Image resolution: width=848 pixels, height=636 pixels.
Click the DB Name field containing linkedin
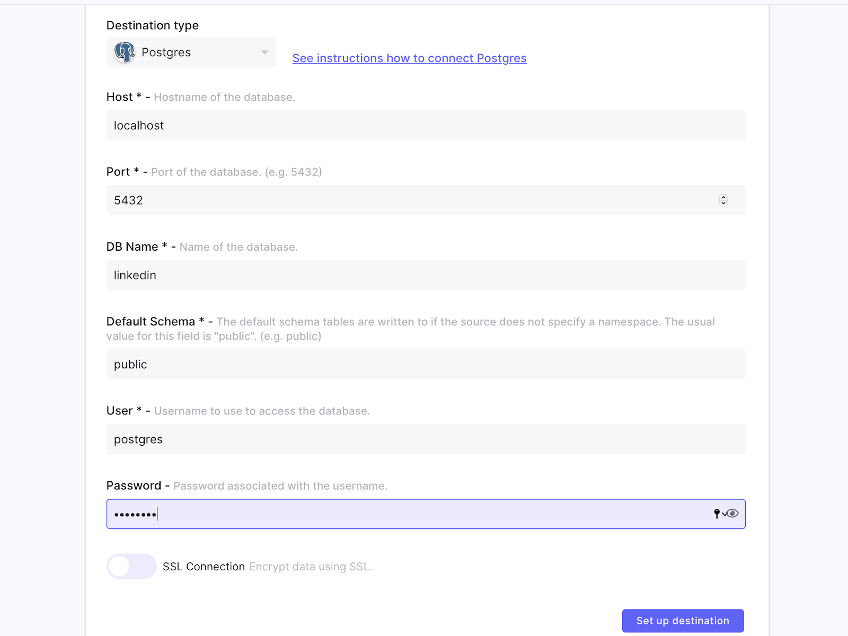(x=424, y=275)
